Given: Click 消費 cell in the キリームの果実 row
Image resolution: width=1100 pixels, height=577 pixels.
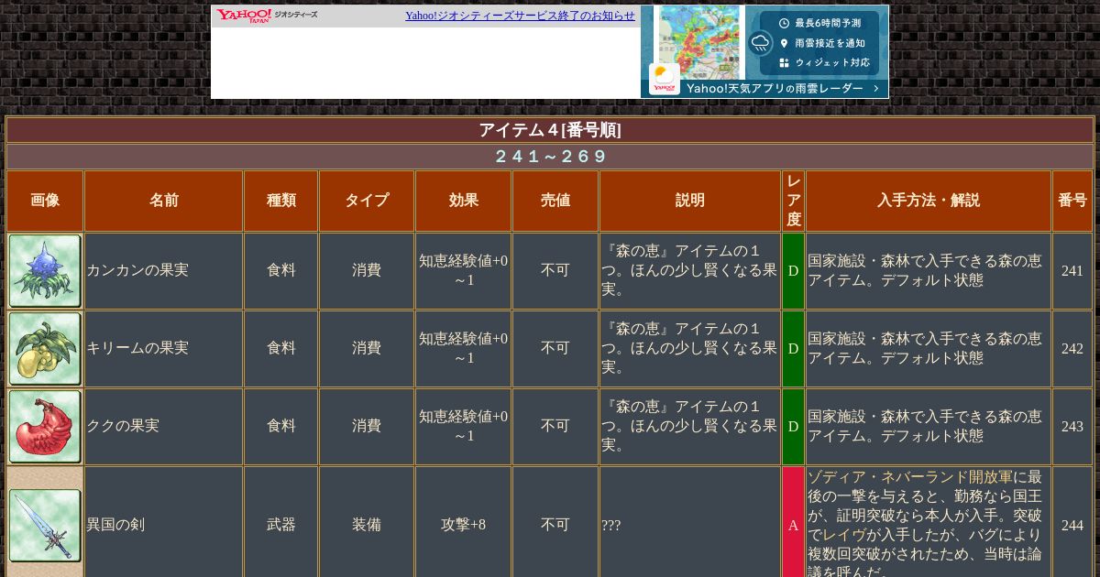Looking at the screenshot, I should pos(367,349).
